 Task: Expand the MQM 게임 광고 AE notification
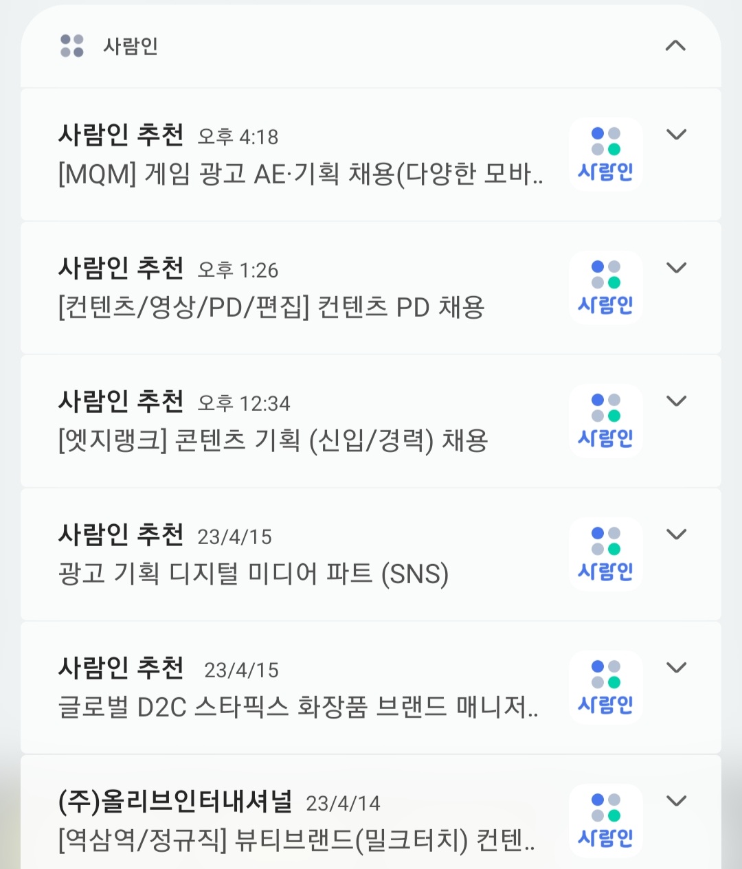click(676, 134)
